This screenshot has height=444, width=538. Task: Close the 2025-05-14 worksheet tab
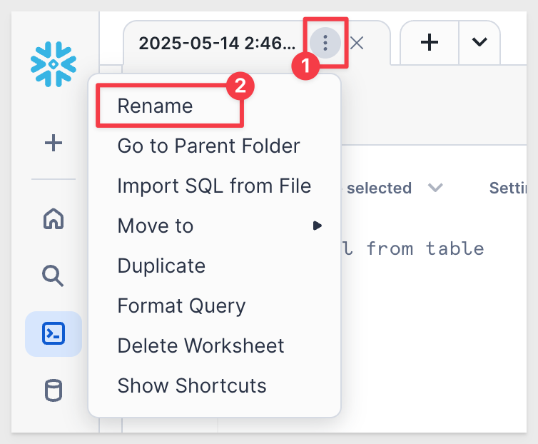[x=357, y=44]
